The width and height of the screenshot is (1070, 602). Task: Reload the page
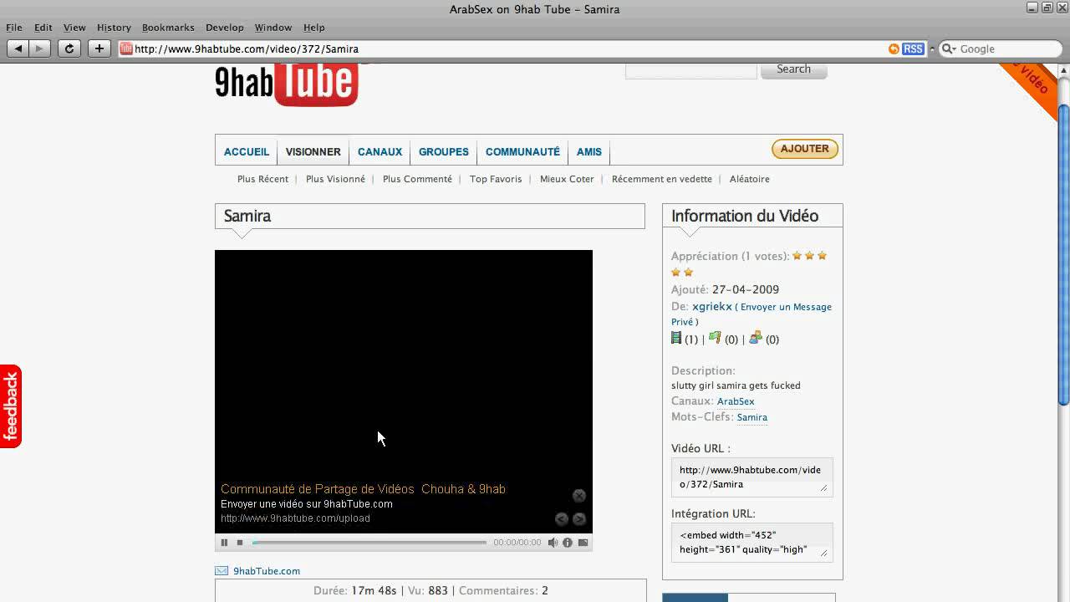(x=69, y=48)
